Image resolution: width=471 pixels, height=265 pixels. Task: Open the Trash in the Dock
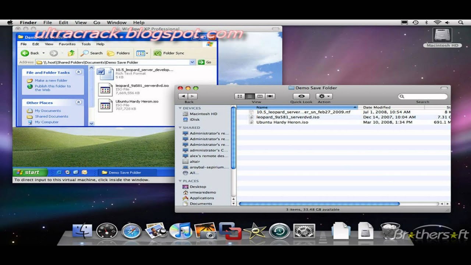point(390,231)
